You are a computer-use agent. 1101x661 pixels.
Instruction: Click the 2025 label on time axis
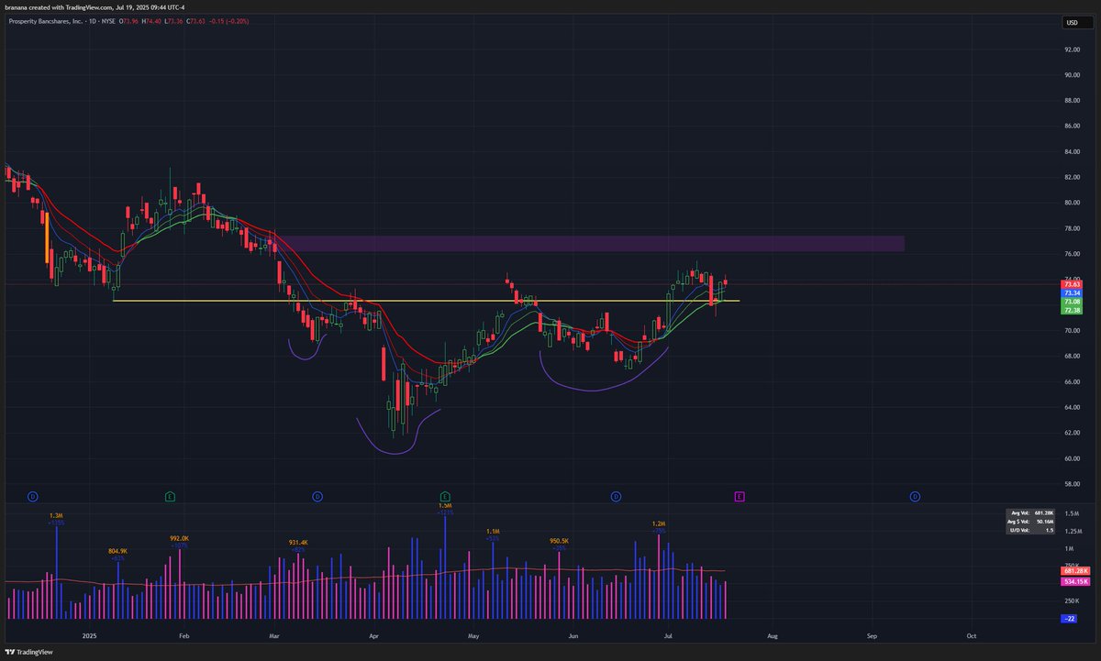coord(89,634)
